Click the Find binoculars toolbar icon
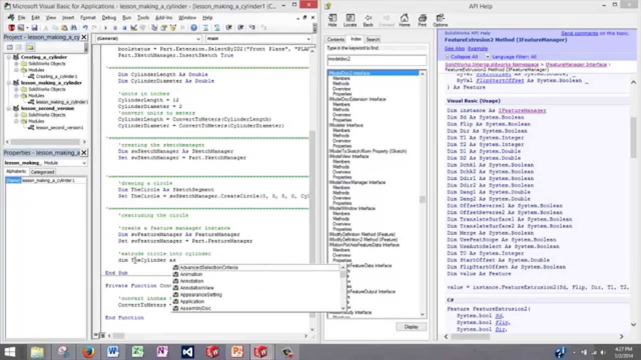The image size is (641, 360). pos(74,27)
